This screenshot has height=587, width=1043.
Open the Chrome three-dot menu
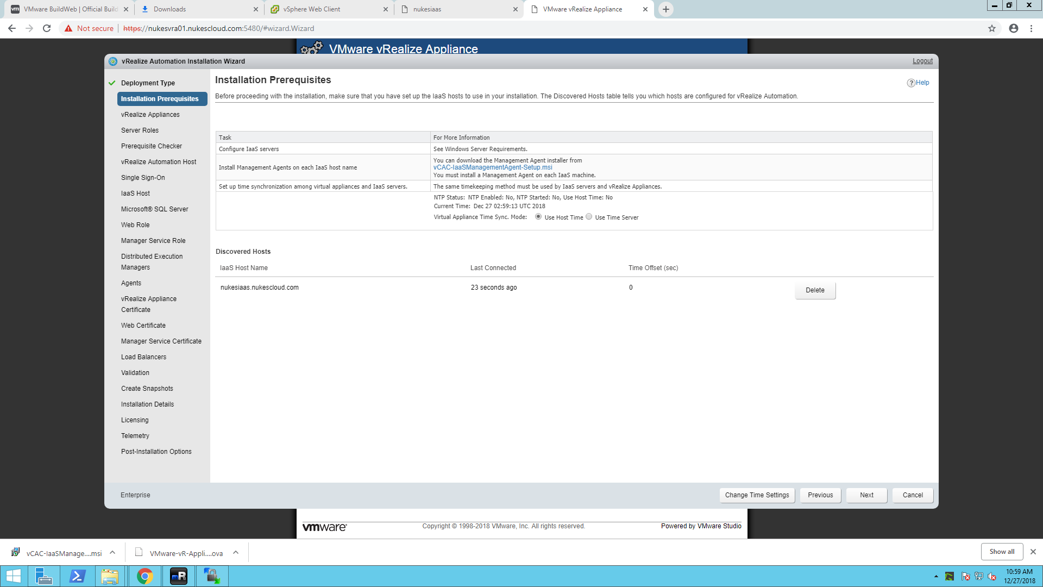click(x=1031, y=28)
